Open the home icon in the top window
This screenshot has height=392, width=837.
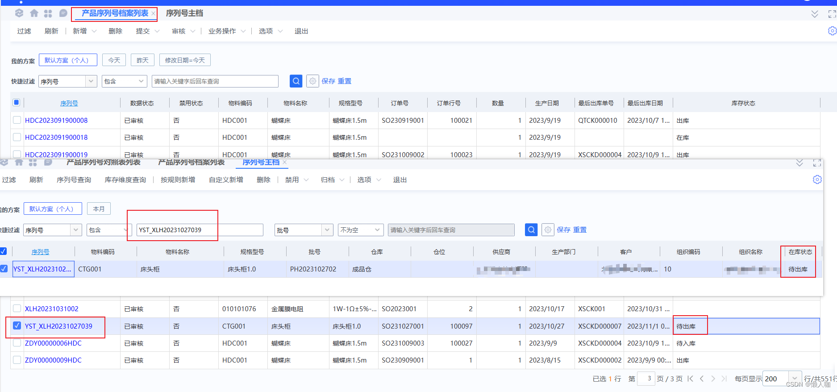pyautogui.click(x=34, y=13)
